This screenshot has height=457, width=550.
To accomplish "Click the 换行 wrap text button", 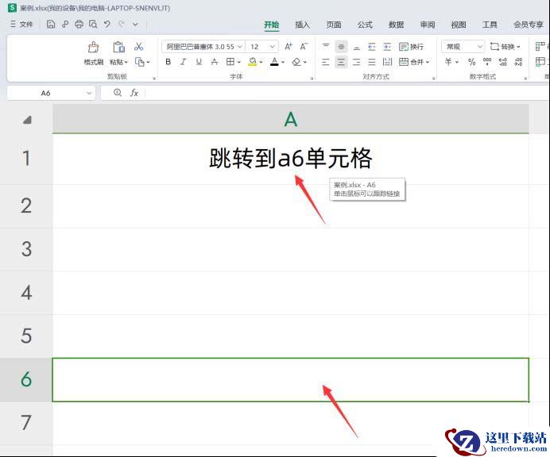I will (411, 47).
